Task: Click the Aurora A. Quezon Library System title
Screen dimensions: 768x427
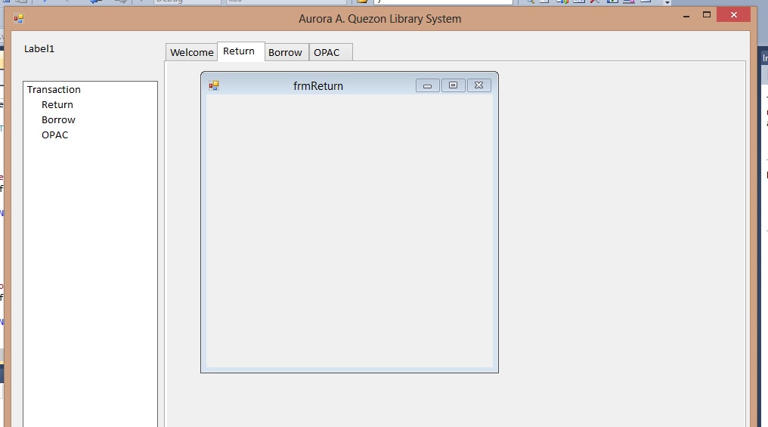Action: (x=380, y=19)
